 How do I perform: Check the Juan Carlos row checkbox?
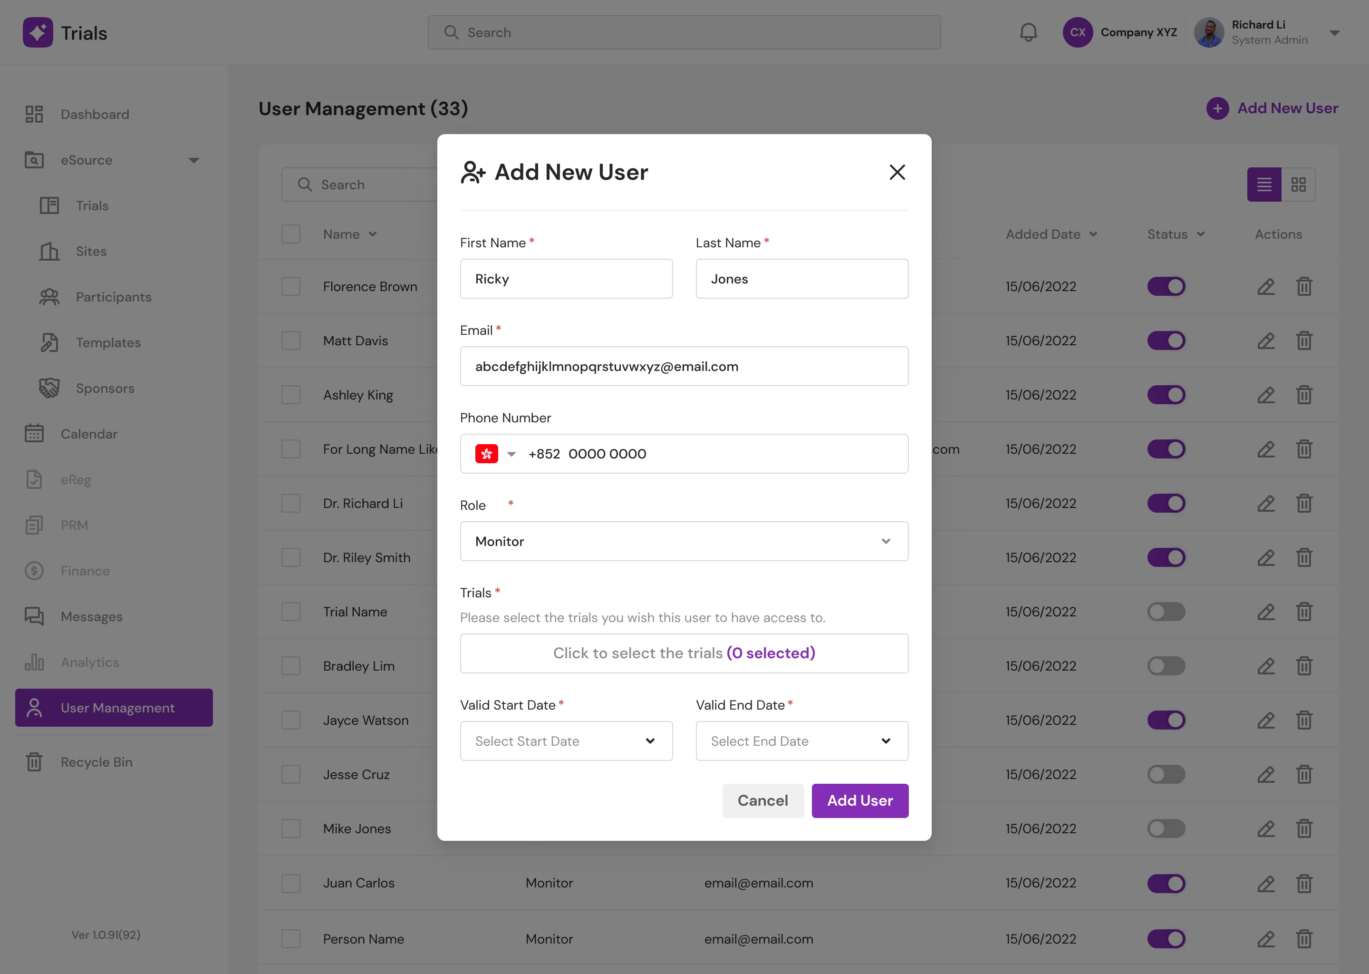[x=291, y=884]
